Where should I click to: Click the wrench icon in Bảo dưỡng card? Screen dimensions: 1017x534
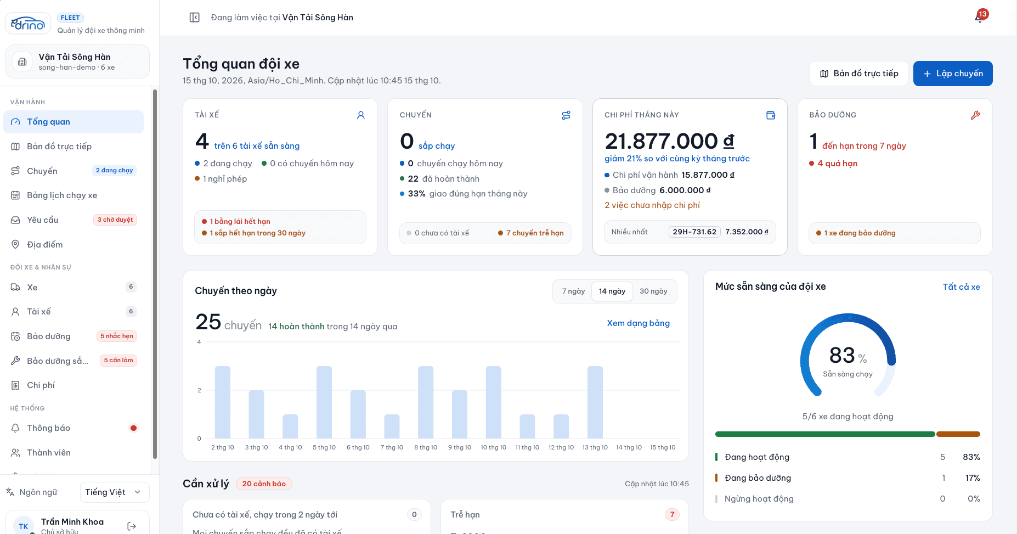(975, 115)
